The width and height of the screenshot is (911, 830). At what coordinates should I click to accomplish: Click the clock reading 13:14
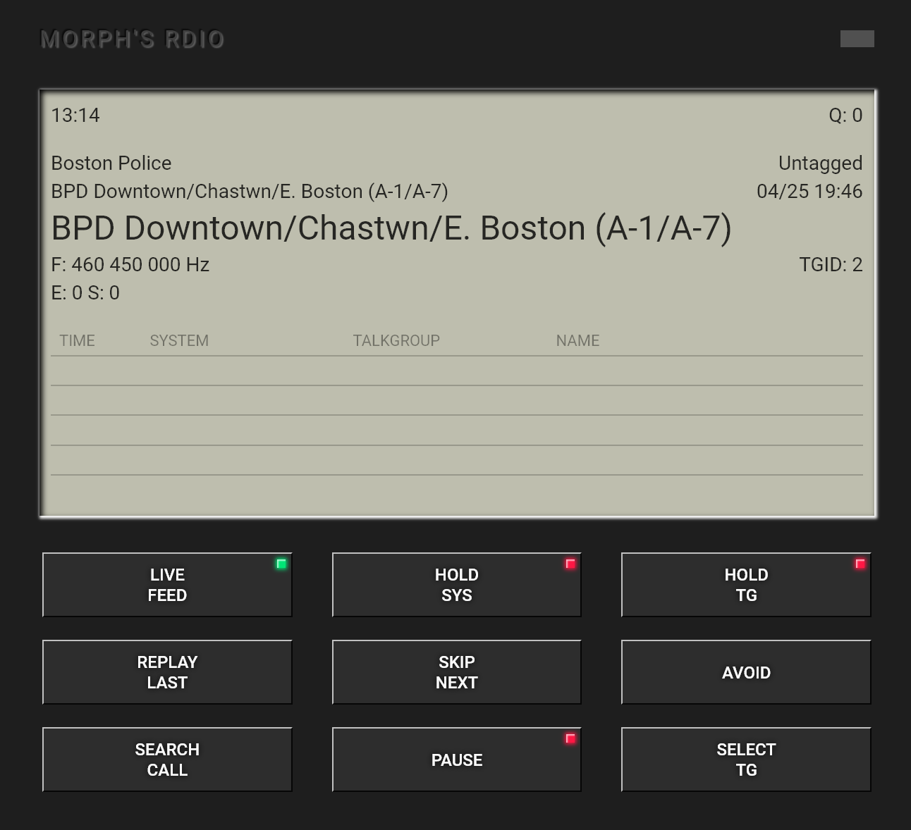[x=75, y=116]
